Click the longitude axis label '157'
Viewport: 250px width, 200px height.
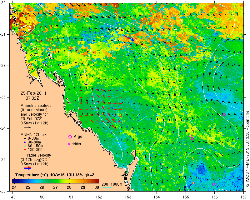point(243,197)
